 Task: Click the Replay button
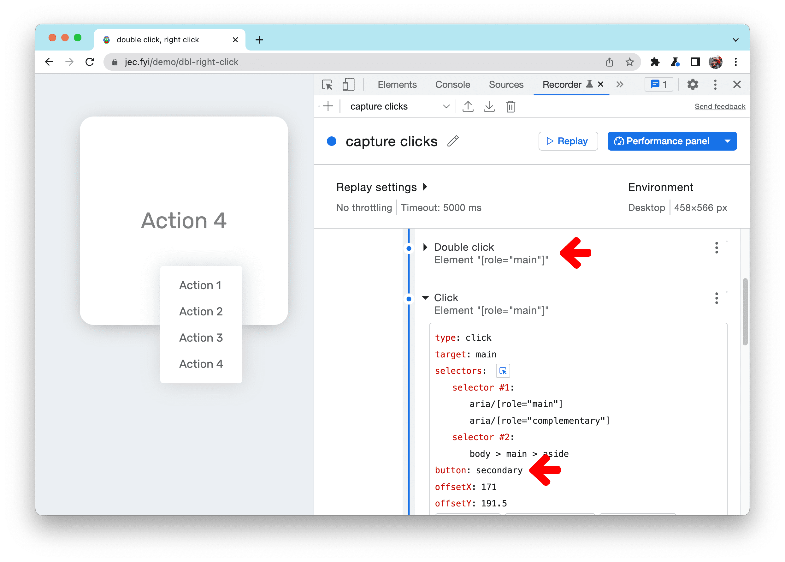[568, 141]
